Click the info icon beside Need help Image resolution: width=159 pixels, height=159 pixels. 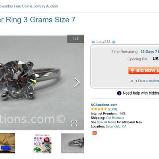click(119, 93)
